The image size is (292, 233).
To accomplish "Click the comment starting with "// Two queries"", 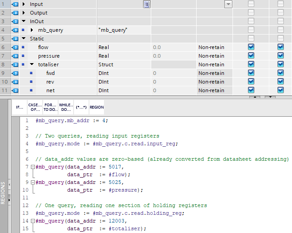I will (97, 136).
